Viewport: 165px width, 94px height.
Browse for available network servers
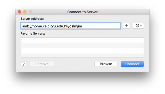coord(106,64)
